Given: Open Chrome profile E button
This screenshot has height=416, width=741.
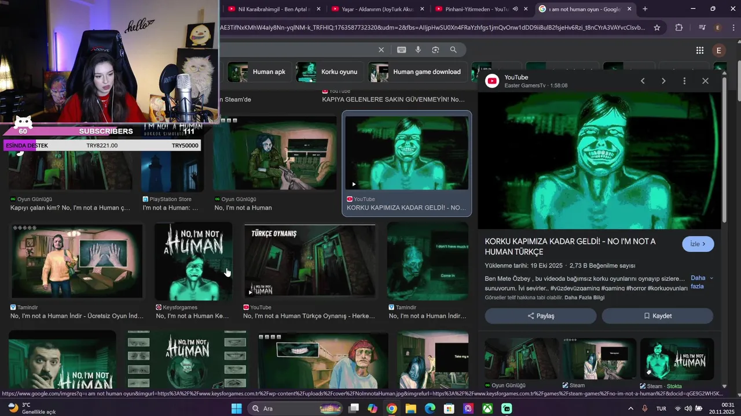Looking at the screenshot, I should coord(718,27).
